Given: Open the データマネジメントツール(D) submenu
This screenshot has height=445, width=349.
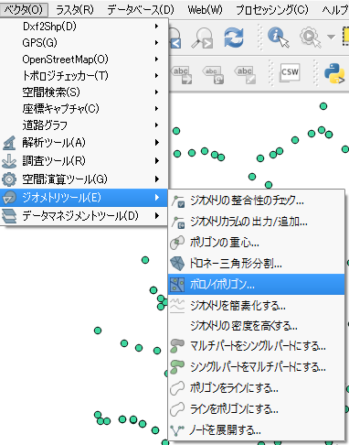Looking at the screenshot, I should pyautogui.click(x=84, y=216).
